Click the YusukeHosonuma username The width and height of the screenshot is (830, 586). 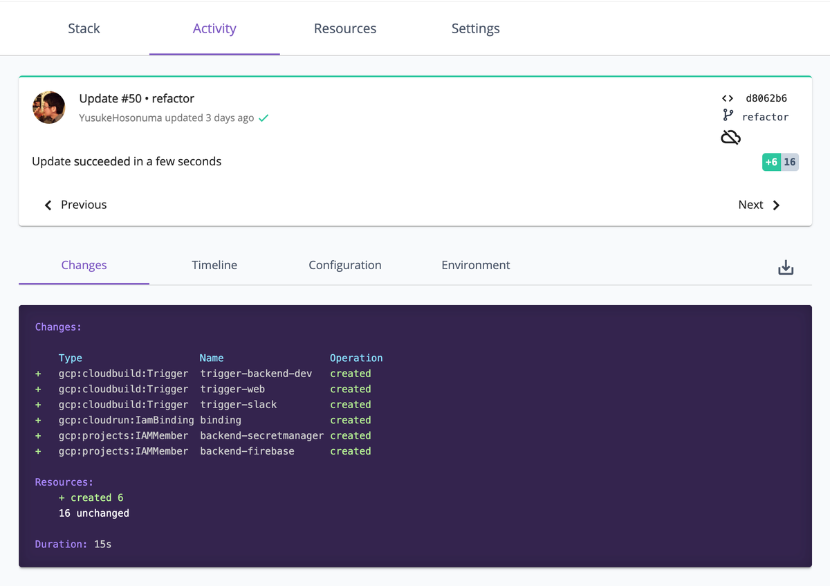pos(120,118)
